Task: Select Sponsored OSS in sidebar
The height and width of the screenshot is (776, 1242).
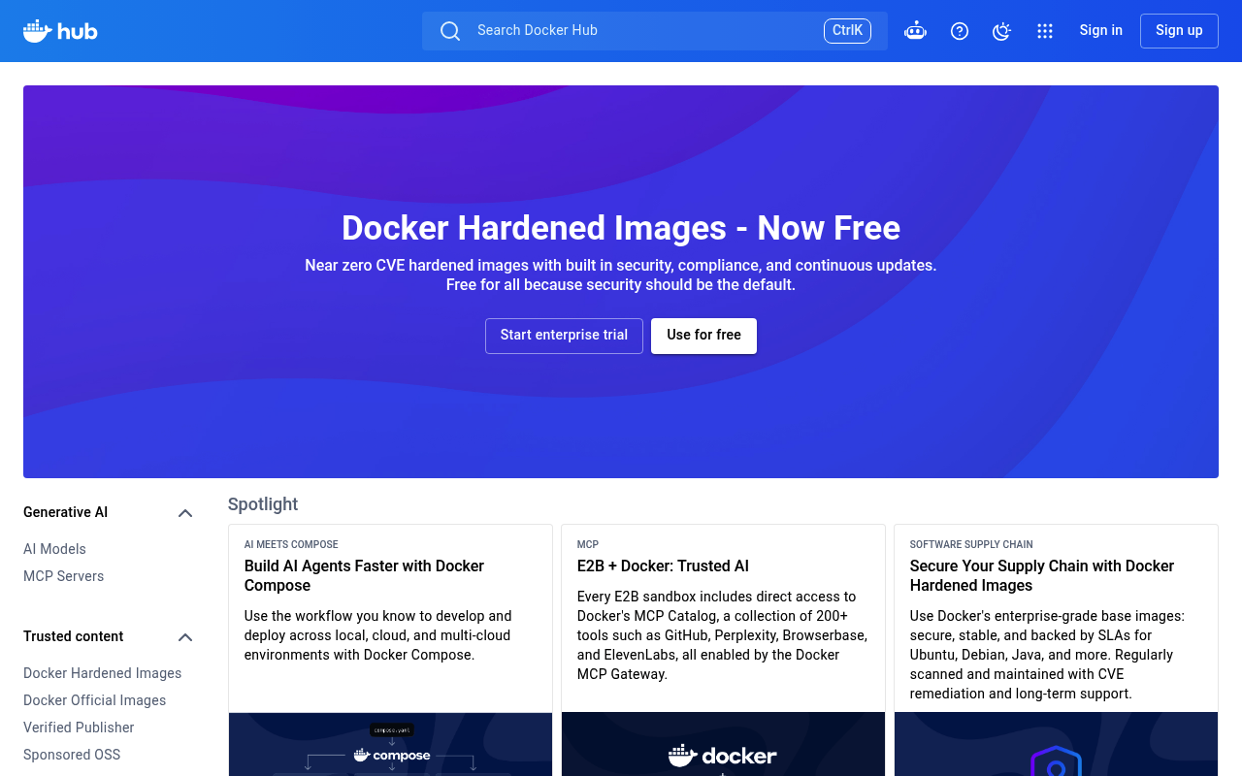Action: coord(72,755)
